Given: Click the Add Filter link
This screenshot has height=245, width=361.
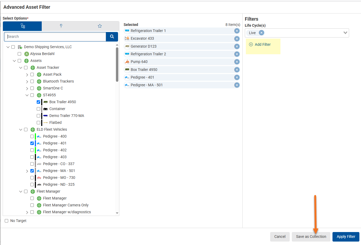Looking at the screenshot, I should 260,44.
